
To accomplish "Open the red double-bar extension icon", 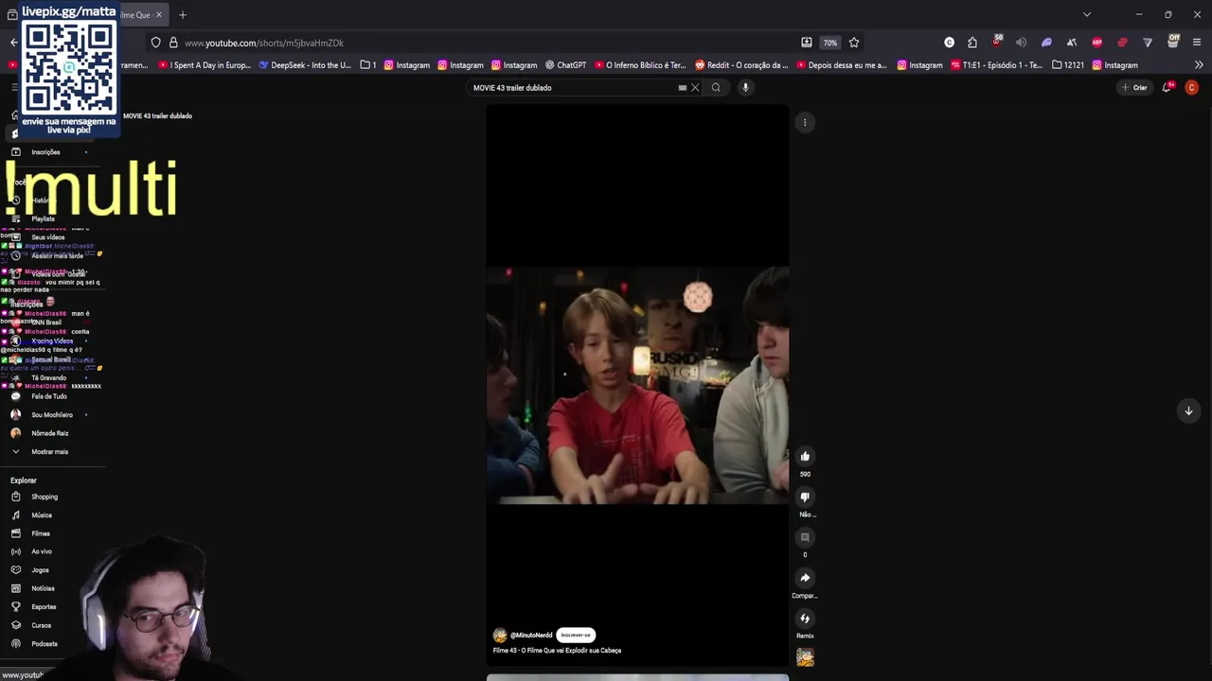I will [1122, 43].
